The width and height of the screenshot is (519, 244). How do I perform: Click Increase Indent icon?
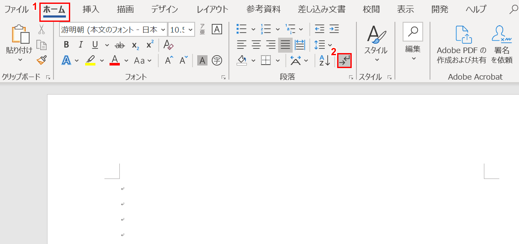tap(334, 29)
